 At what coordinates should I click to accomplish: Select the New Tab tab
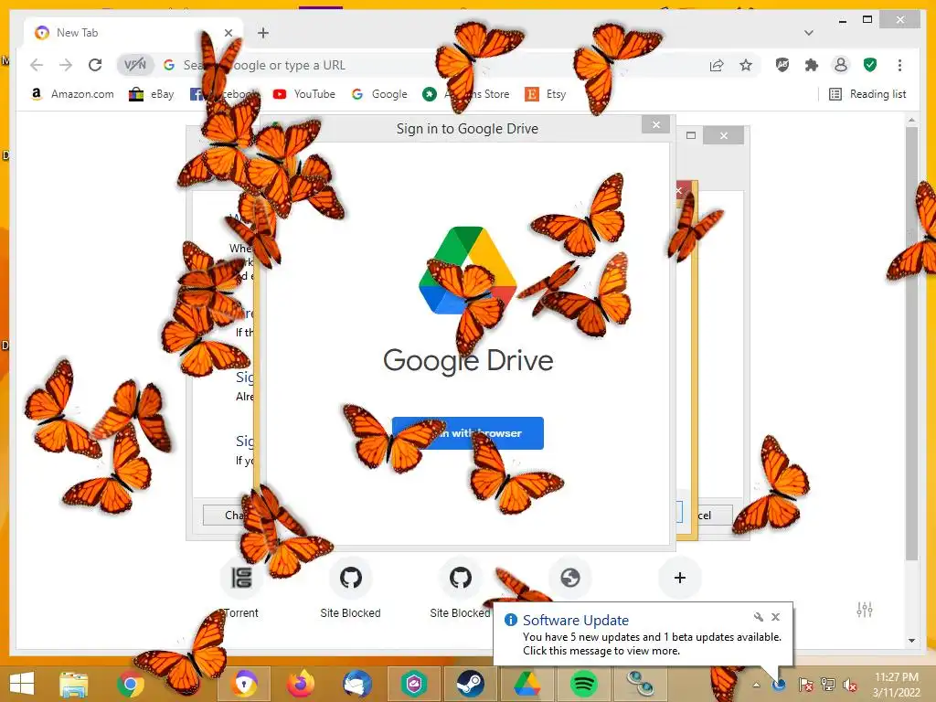pos(133,33)
